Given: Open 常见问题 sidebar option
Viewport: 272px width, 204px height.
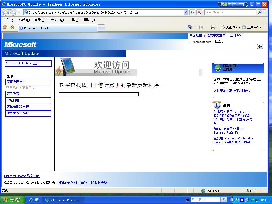Looking at the screenshot, I should pyautogui.click(x=28, y=100).
